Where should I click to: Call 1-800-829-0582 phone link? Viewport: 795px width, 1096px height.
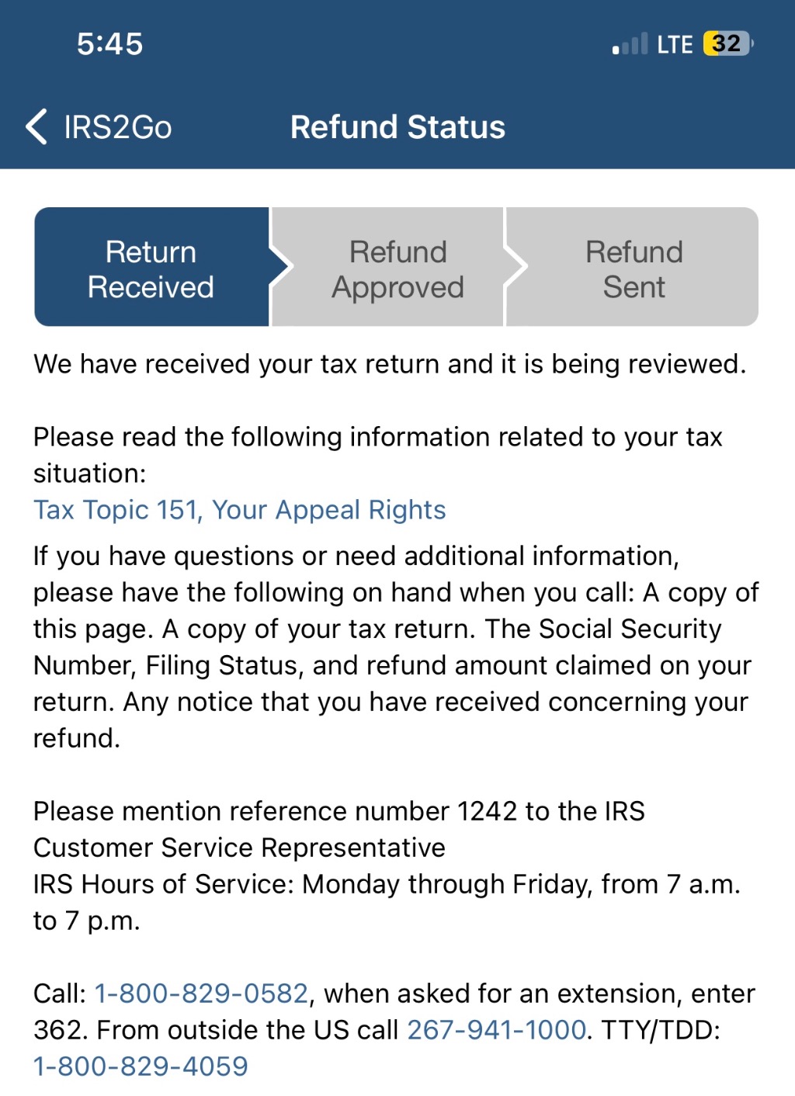pos(201,994)
